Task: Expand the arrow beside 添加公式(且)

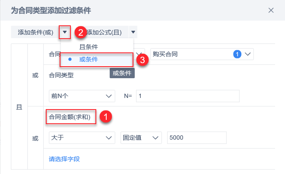Action: click(133, 32)
